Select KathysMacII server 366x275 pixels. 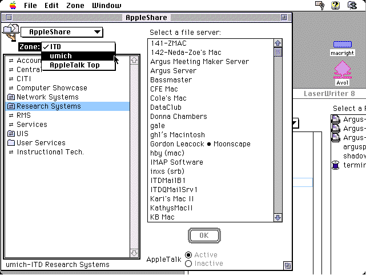[x=210, y=208]
